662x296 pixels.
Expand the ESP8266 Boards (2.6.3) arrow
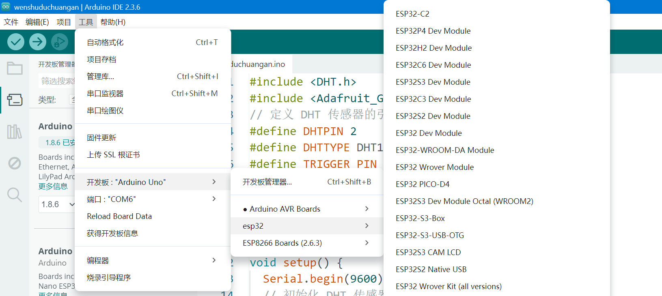tap(367, 243)
